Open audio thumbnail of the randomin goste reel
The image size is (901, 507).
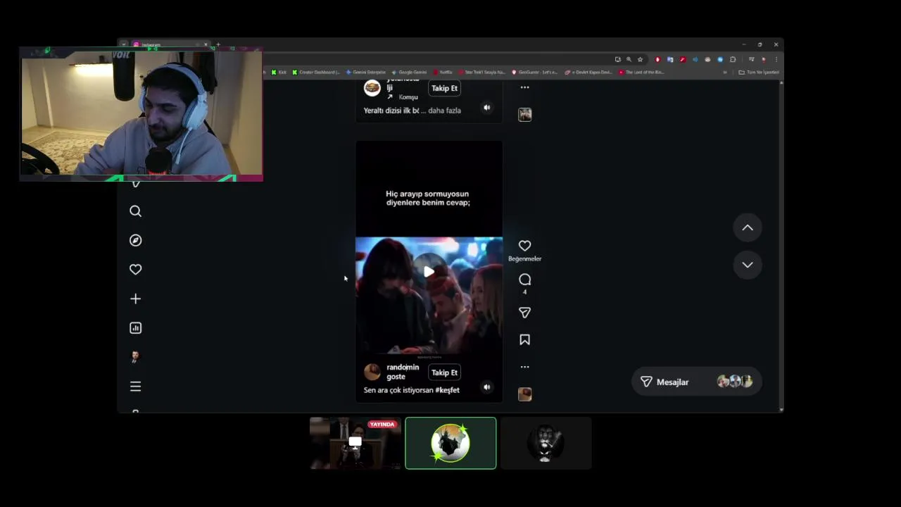[x=524, y=394]
